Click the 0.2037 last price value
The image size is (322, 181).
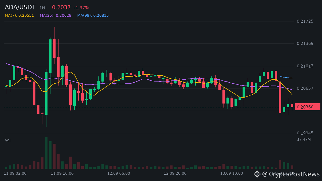61,8
